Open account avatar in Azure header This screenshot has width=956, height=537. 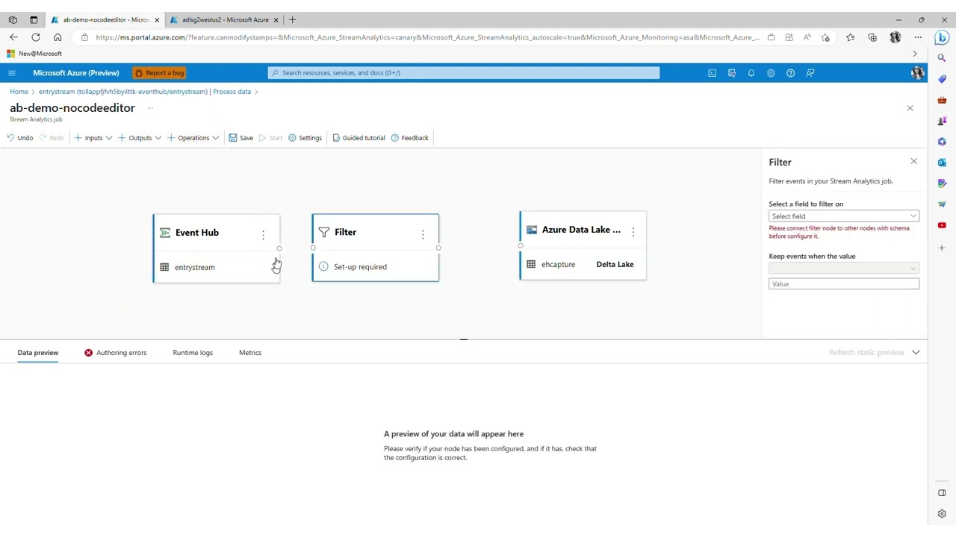click(917, 73)
